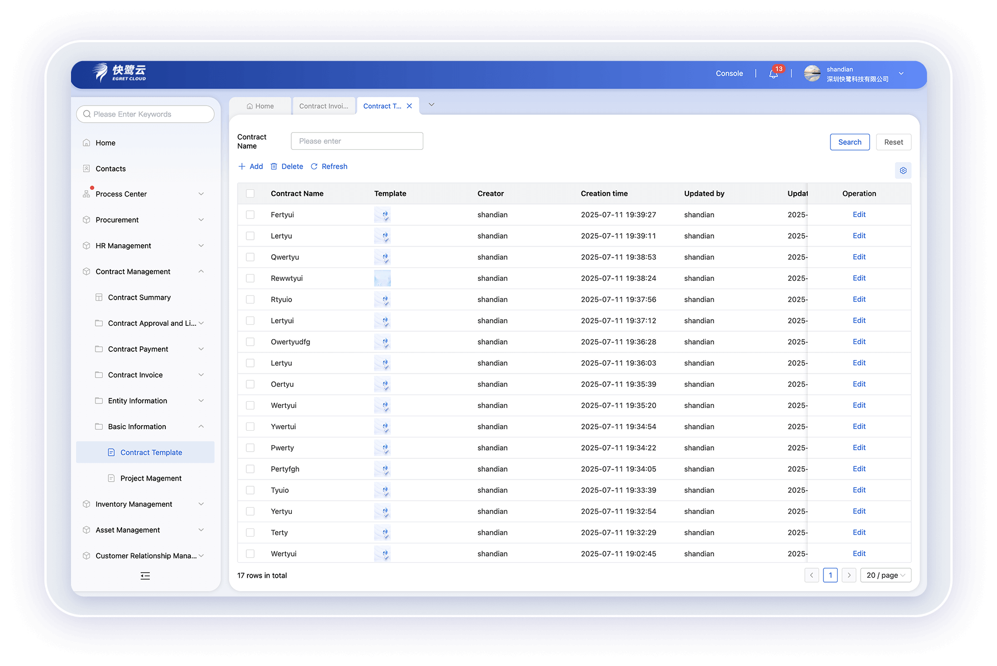Select the Qwertyu row checkbox
The height and width of the screenshot is (666, 997).
250,257
